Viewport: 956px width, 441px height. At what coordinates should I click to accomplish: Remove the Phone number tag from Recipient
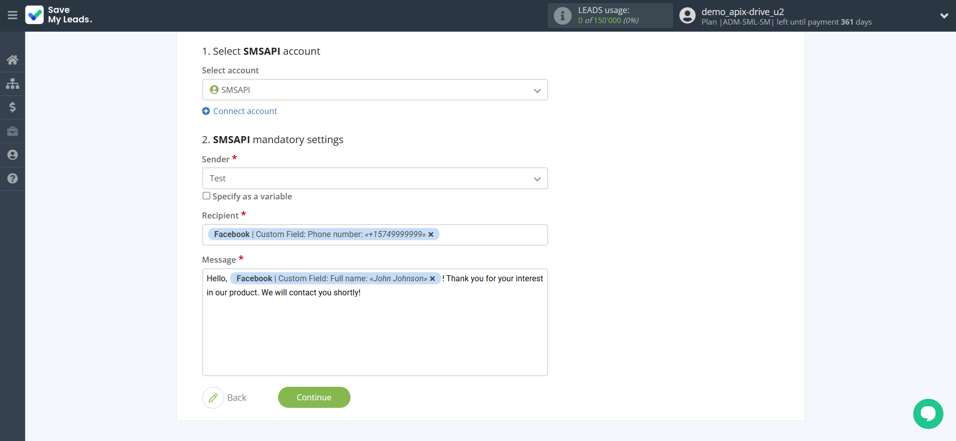tap(431, 235)
